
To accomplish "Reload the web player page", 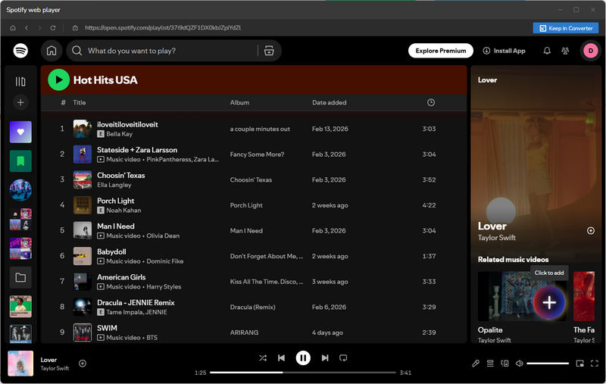I will point(53,28).
